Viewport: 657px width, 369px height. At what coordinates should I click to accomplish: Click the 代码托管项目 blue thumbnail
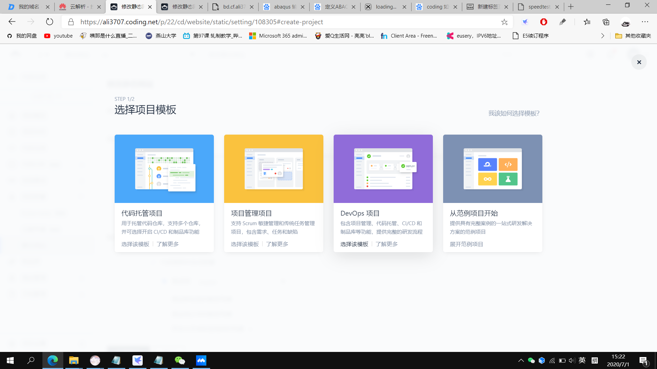[164, 169]
